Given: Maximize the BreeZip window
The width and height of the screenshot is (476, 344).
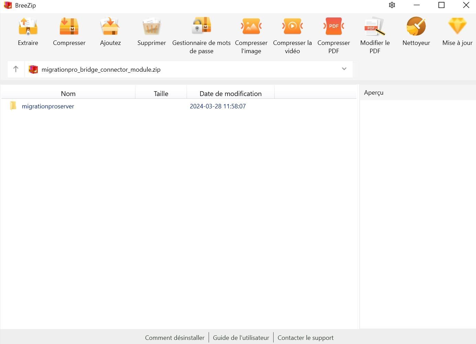Looking at the screenshot, I should 442,5.
